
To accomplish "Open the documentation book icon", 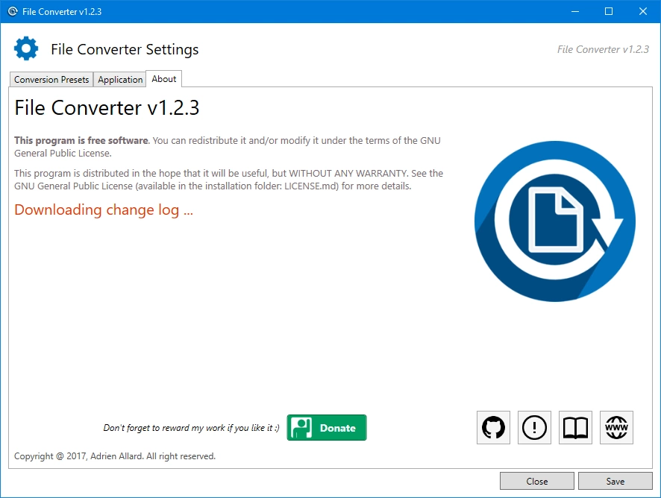I will [x=575, y=428].
